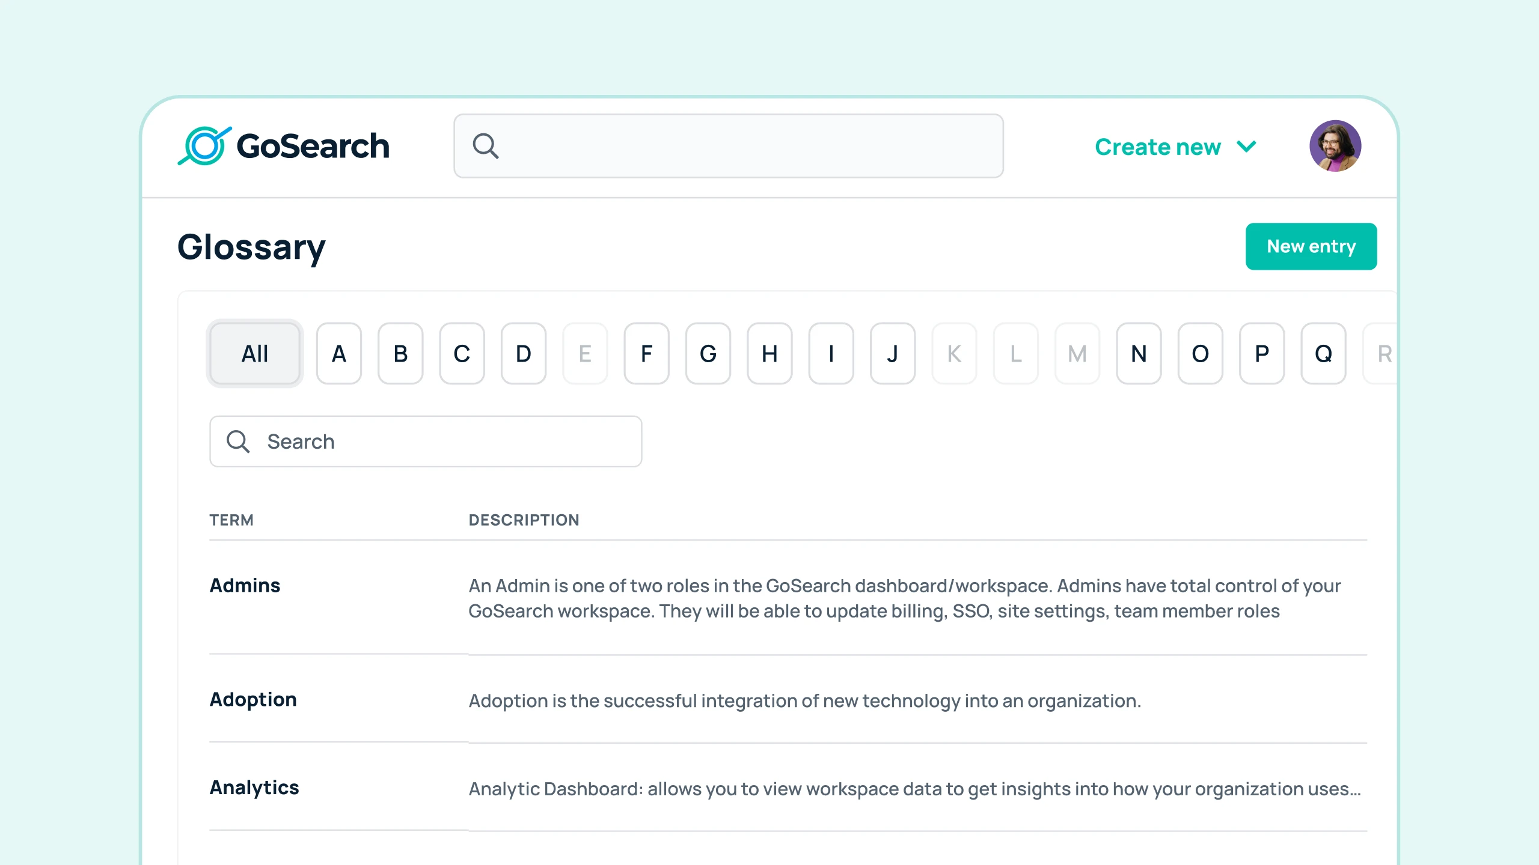Select the letter N filter
This screenshot has height=865, width=1539.
coord(1138,354)
